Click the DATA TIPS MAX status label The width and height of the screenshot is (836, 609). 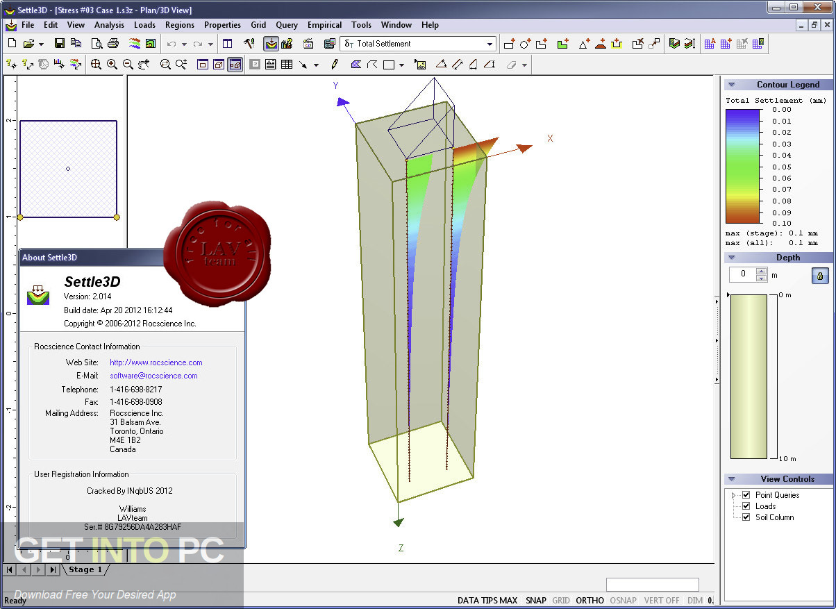point(487,600)
